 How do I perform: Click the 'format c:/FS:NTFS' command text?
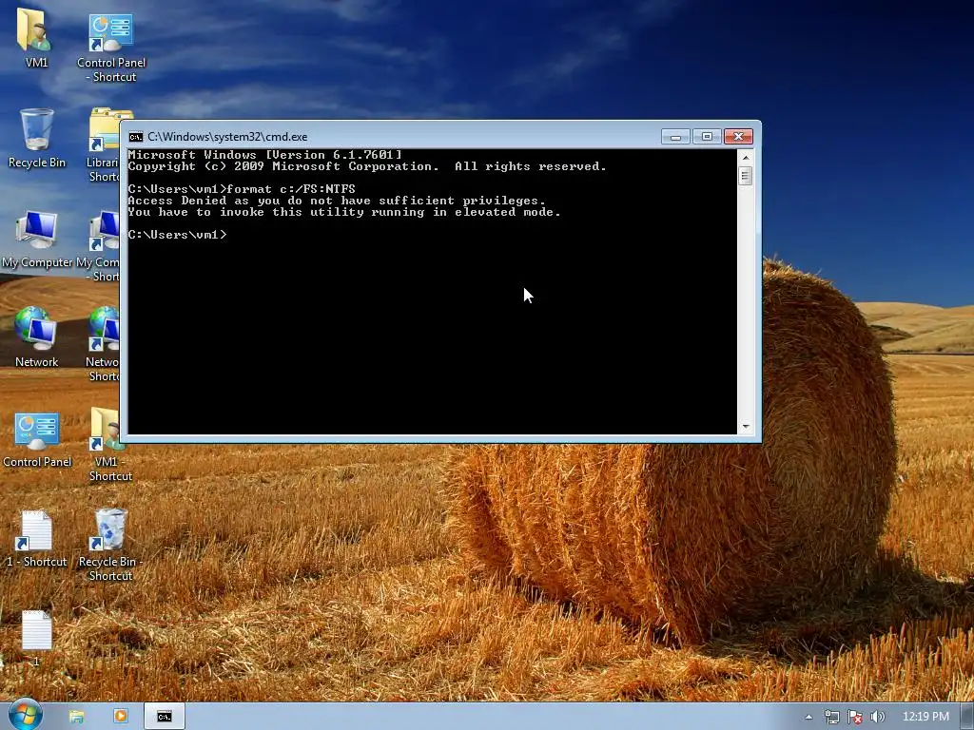[291, 189]
